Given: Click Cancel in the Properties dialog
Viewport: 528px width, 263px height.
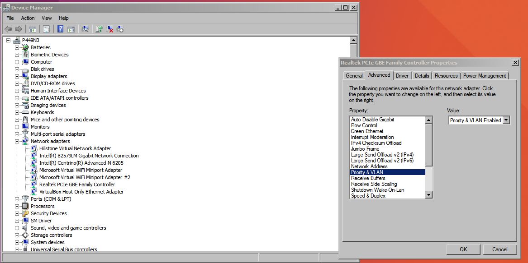Looking at the screenshot, I should (x=499, y=249).
